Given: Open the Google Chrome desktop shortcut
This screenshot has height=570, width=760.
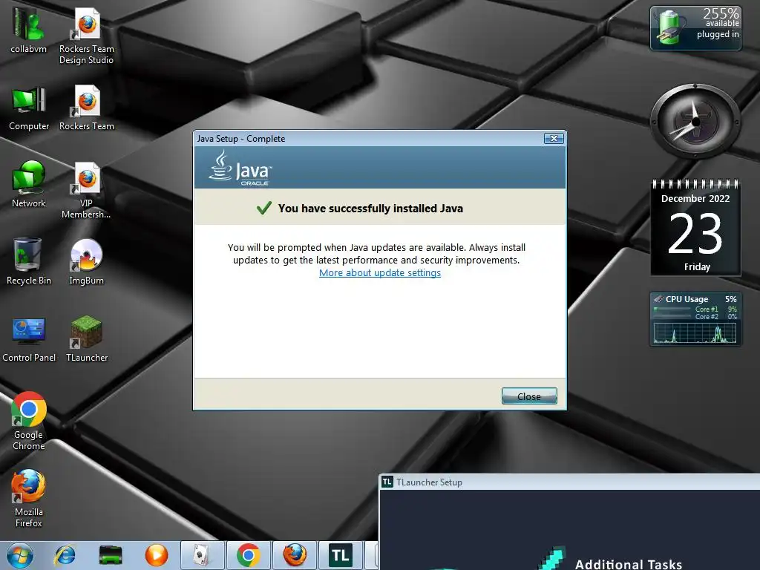Looking at the screenshot, I should pyautogui.click(x=29, y=421).
